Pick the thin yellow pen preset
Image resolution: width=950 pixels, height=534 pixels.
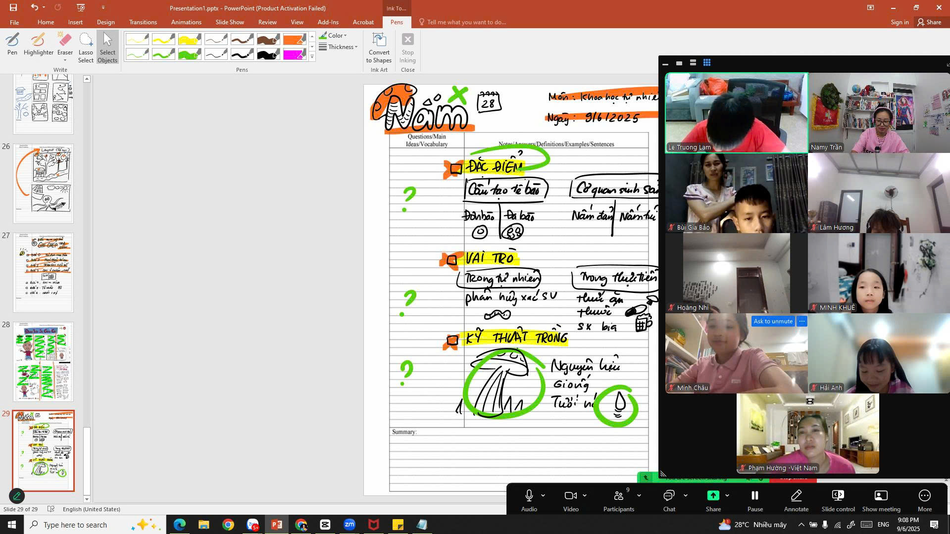pyautogui.click(x=137, y=39)
